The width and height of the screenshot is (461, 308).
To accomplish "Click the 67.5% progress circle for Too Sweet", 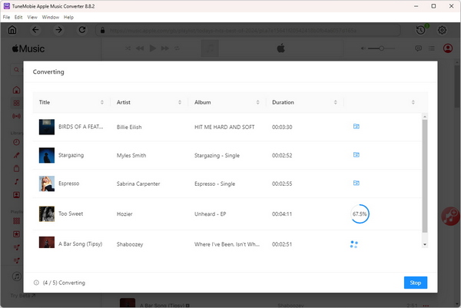I will [360, 214].
